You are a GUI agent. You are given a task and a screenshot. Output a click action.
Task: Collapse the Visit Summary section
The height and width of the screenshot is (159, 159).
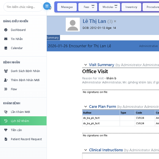pyautogui.click(x=85, y=65)
